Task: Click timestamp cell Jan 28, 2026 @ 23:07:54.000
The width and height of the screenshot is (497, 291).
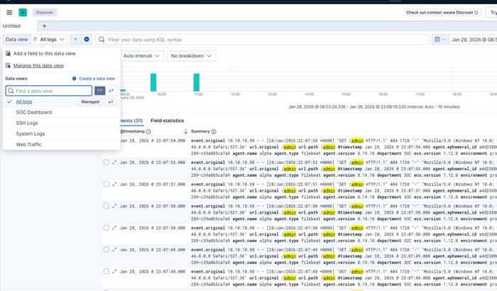Action: [x=153, y=141]
